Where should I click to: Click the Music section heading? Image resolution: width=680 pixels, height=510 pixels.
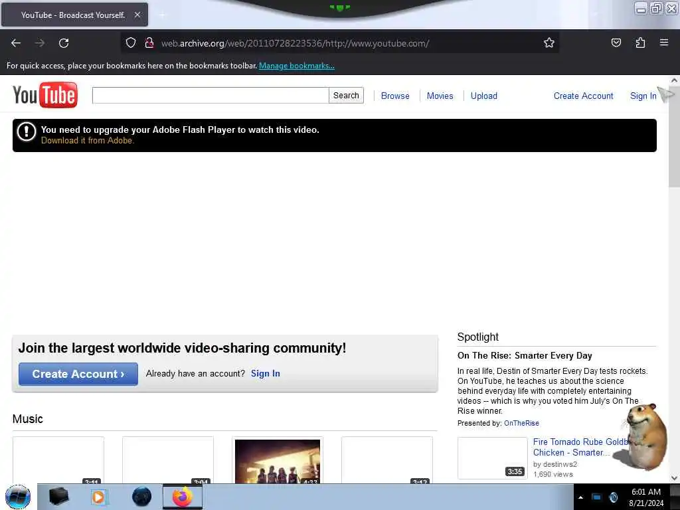pos(27,419)
